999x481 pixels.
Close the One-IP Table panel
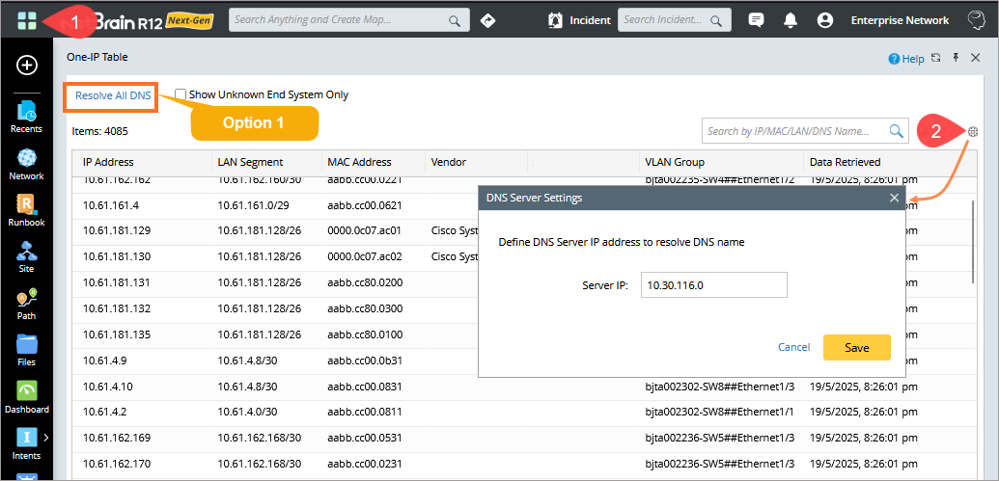[975, 58]
